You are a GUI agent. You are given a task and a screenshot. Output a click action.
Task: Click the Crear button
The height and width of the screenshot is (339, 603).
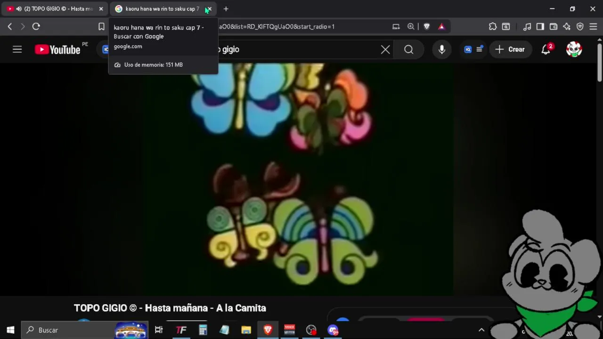(510, 49)
